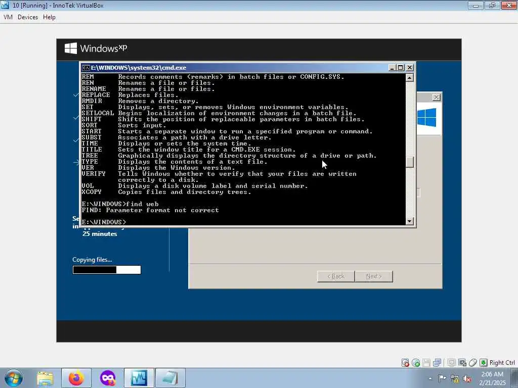Click the muted volume tray icon
518x388 pixels.
[467, 379]
